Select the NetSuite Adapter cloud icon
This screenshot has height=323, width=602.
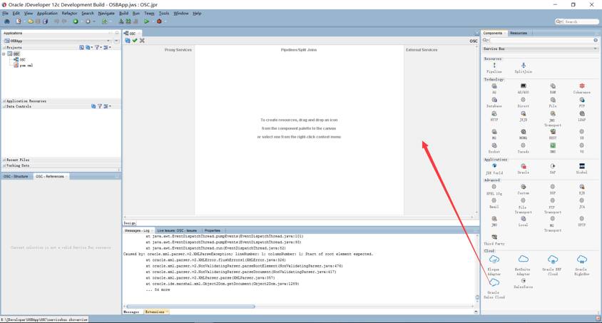point(524,260)
